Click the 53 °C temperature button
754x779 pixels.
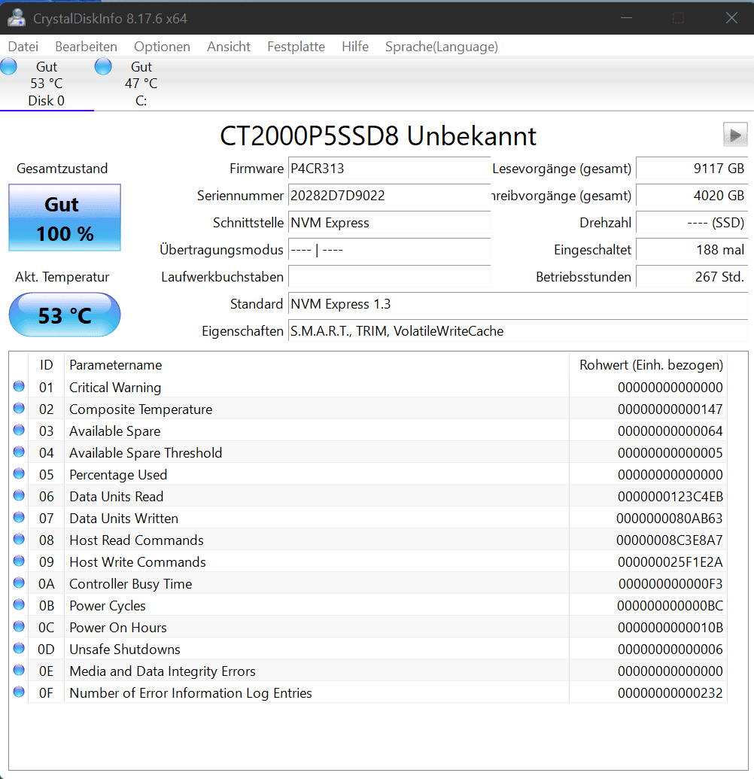65,315
